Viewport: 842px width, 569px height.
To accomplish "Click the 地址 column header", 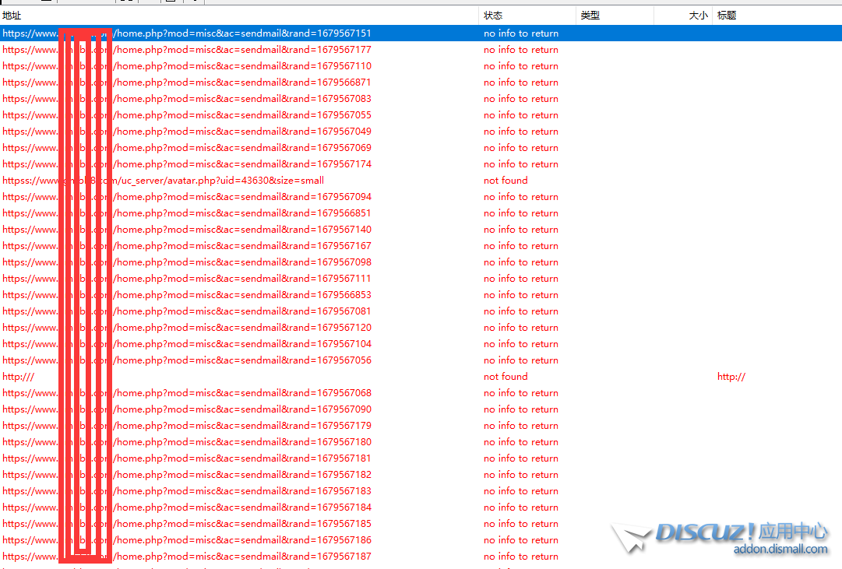I will tap(12, 16).
